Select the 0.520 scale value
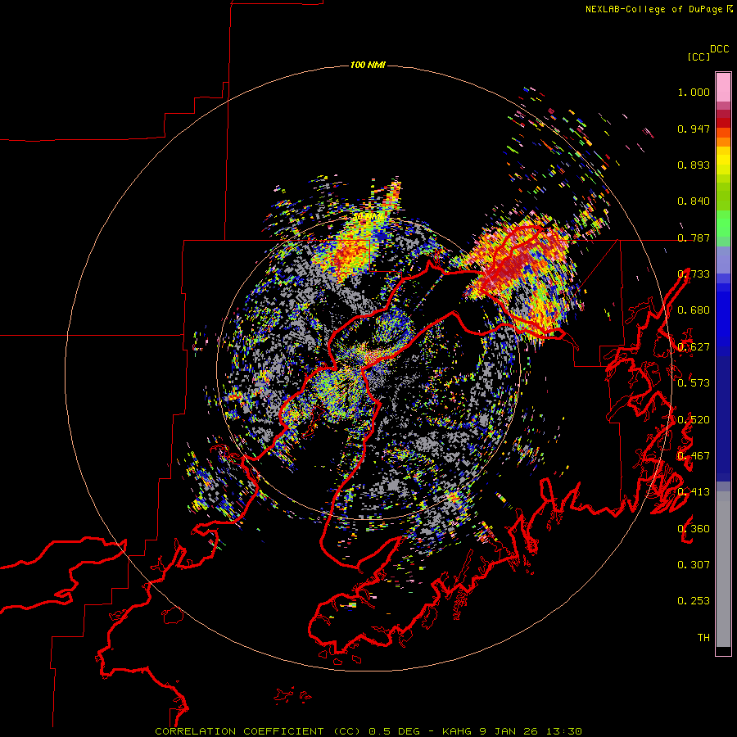 pos(694,420)
